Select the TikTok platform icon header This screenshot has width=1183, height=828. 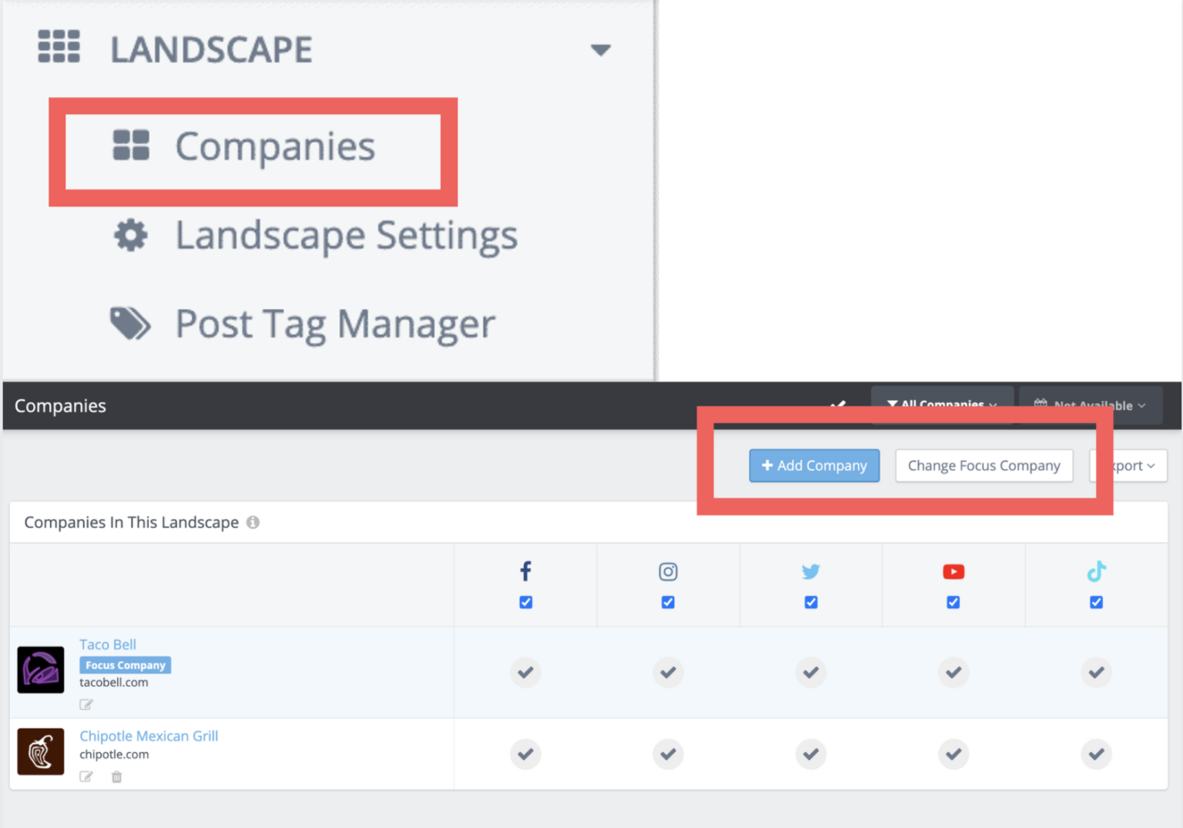pyautogui.click(x=1096, y=572)
